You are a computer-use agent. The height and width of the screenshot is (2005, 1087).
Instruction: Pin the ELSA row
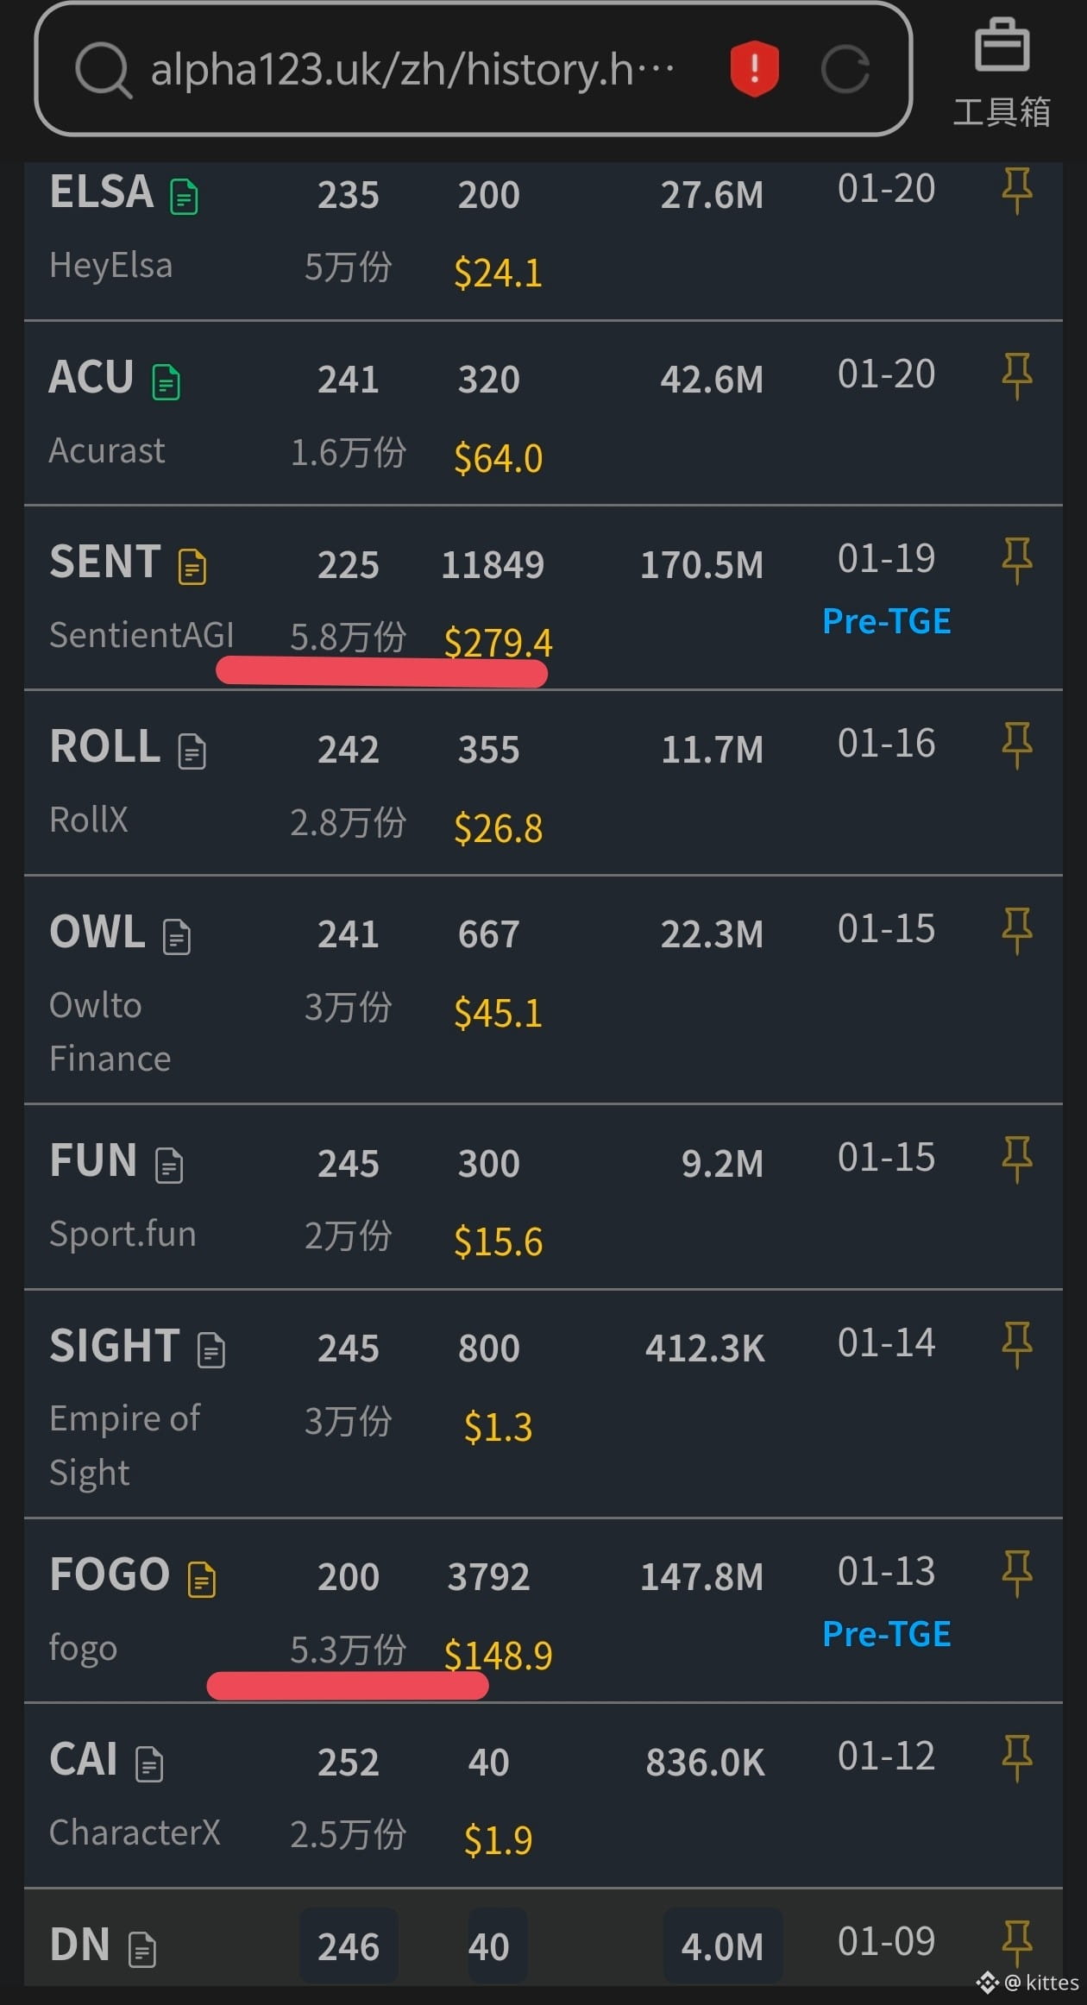pyautogui.click(x=1017, y=190)
